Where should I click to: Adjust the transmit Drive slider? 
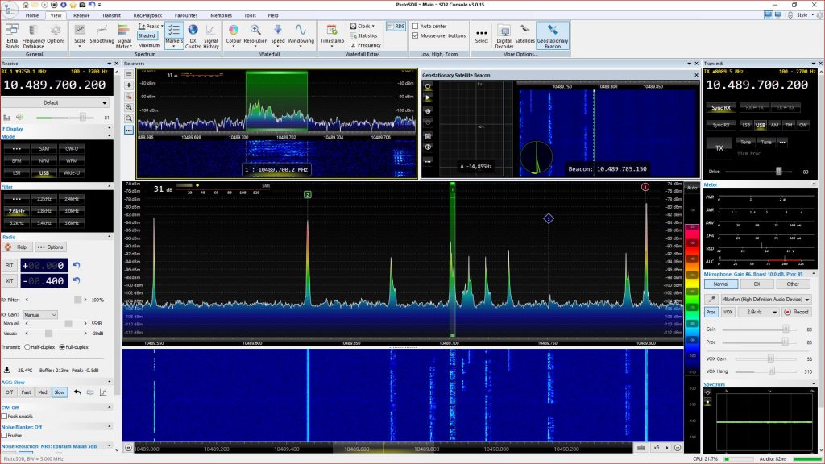coord(777,170)
